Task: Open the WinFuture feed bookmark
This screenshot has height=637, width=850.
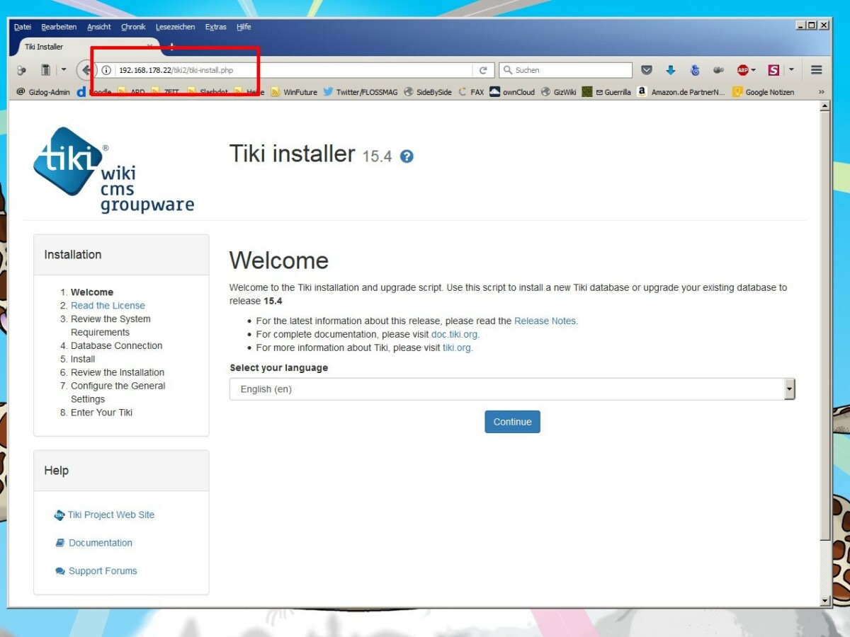Action: pyautogui.click(x=294, y=92)
